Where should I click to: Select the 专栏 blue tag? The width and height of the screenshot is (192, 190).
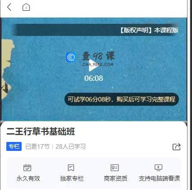coord(14,146)
